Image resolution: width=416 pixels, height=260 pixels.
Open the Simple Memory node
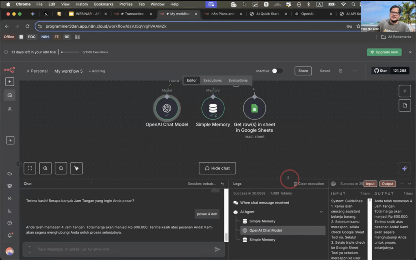[213, 108]
